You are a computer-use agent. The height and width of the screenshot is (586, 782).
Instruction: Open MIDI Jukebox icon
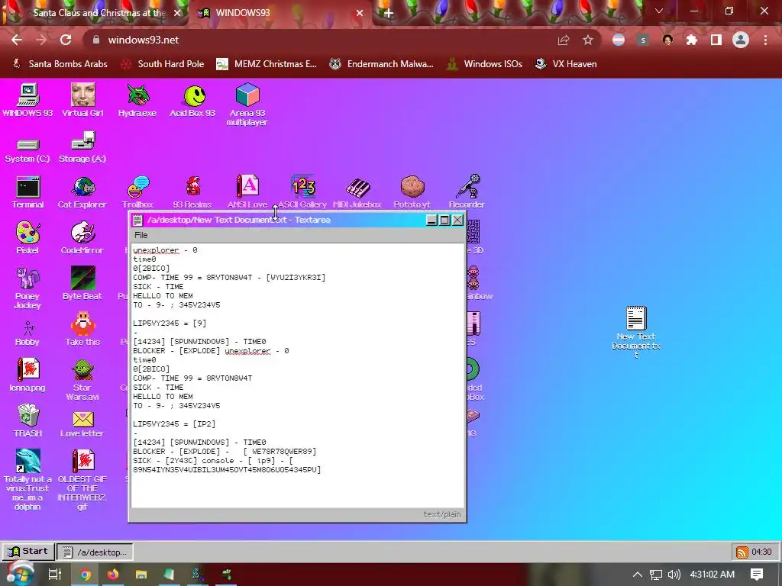point(357,192)
